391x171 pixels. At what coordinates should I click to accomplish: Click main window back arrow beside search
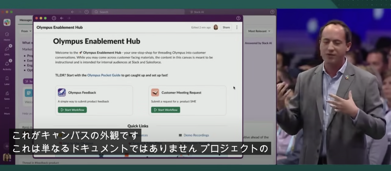point(73,12)
